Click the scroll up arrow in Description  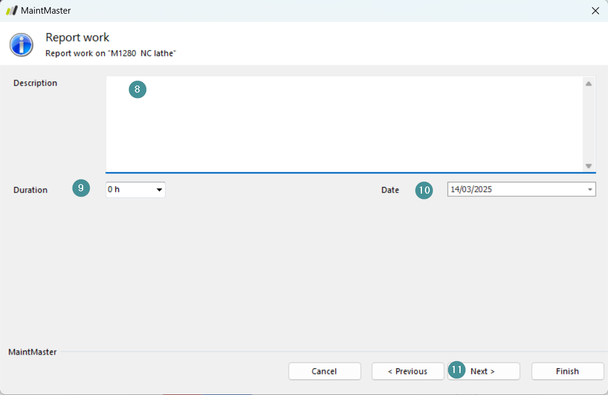pyautogui.click(x=588, y=84)
